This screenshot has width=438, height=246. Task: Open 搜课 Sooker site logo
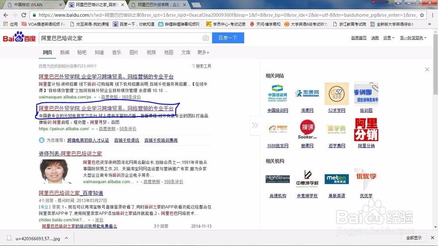307,129
